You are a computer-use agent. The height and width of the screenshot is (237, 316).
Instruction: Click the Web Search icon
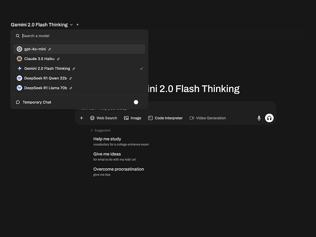(92, 118)
